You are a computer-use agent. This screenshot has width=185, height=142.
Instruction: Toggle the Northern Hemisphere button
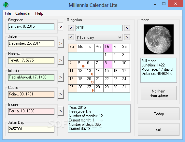pos(159,93)
